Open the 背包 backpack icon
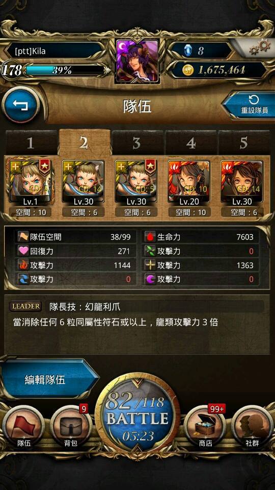 71,426
